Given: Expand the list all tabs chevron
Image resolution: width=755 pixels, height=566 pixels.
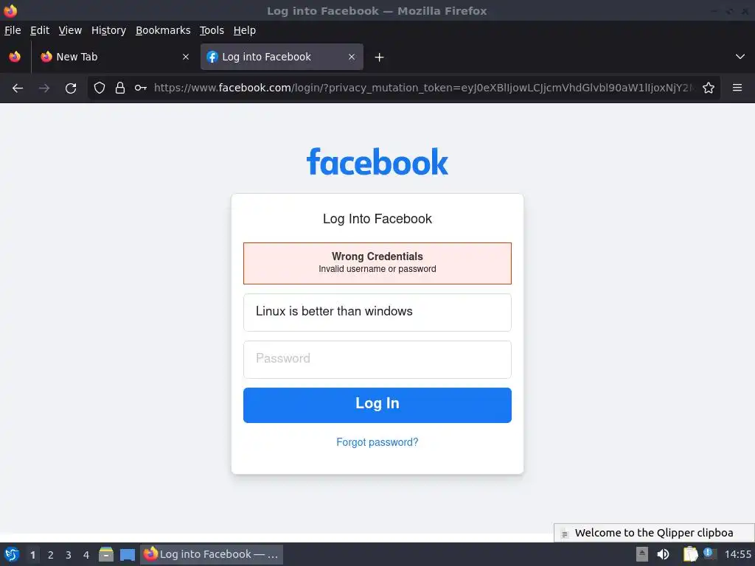Looking at the screenshot, I should [x=740, y=57].
